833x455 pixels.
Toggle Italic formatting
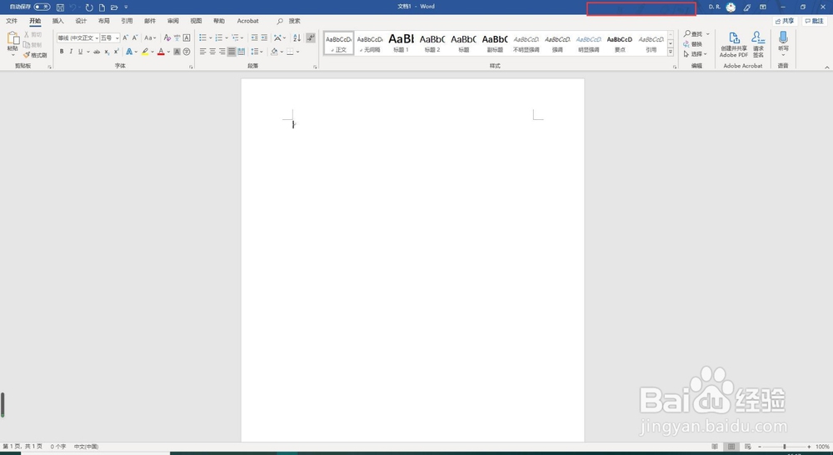71,52
